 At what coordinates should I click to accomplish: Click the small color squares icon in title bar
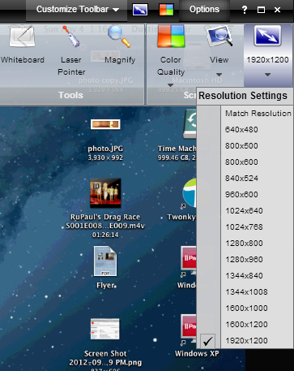coord(166,10)
